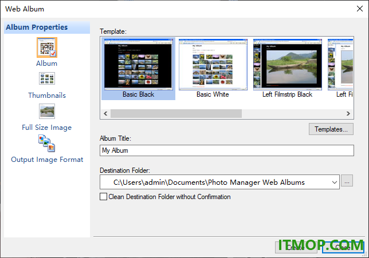
Task: Click the template list right scroll arrow
Action: [x=348, y=114]
